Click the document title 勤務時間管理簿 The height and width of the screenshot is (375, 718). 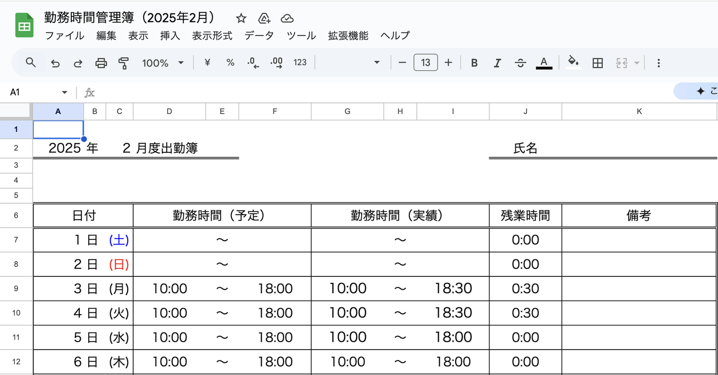pos(130,17)
